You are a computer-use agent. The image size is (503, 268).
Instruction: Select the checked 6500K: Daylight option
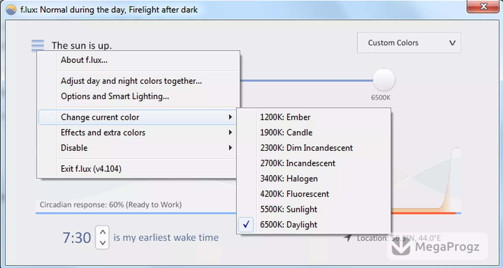coord(314,225)
